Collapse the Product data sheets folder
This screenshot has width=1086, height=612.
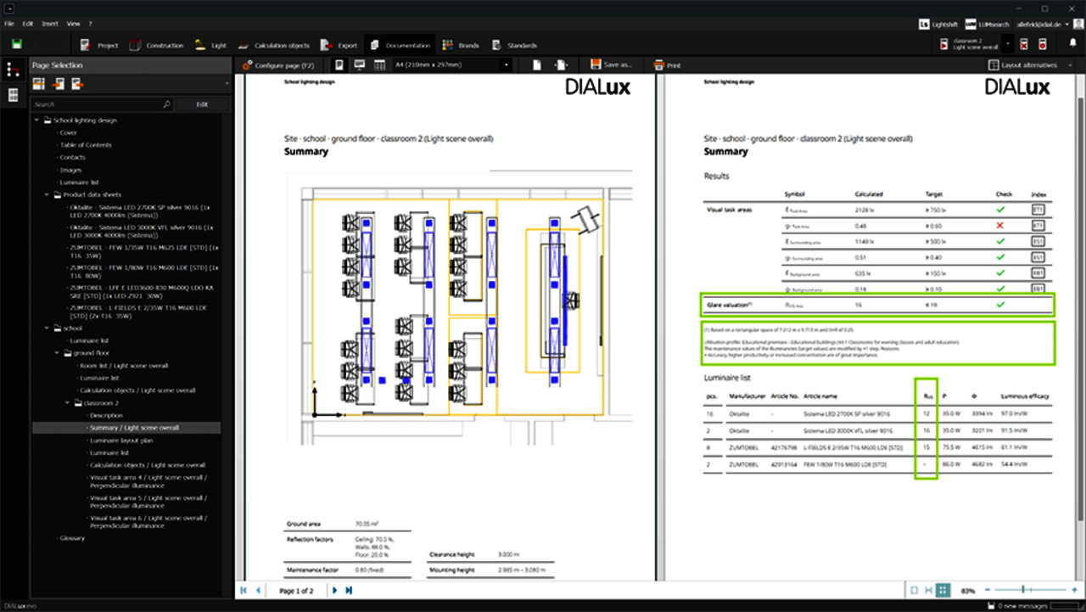coord(47,194)
